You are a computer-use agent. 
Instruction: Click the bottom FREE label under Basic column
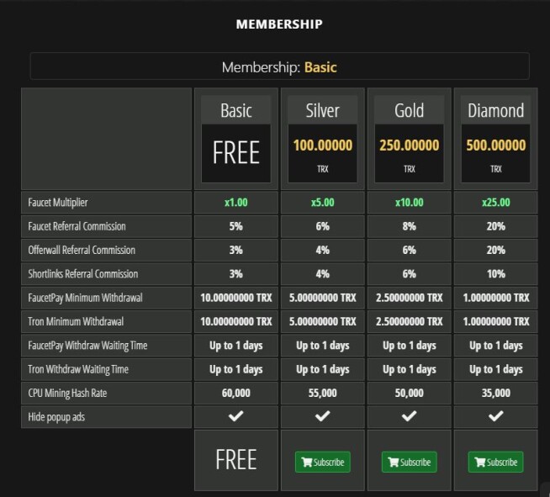click(236, 459)
